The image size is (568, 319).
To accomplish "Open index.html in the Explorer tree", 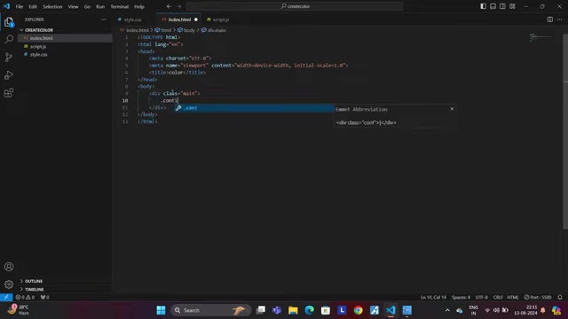I will coord(65,38).
